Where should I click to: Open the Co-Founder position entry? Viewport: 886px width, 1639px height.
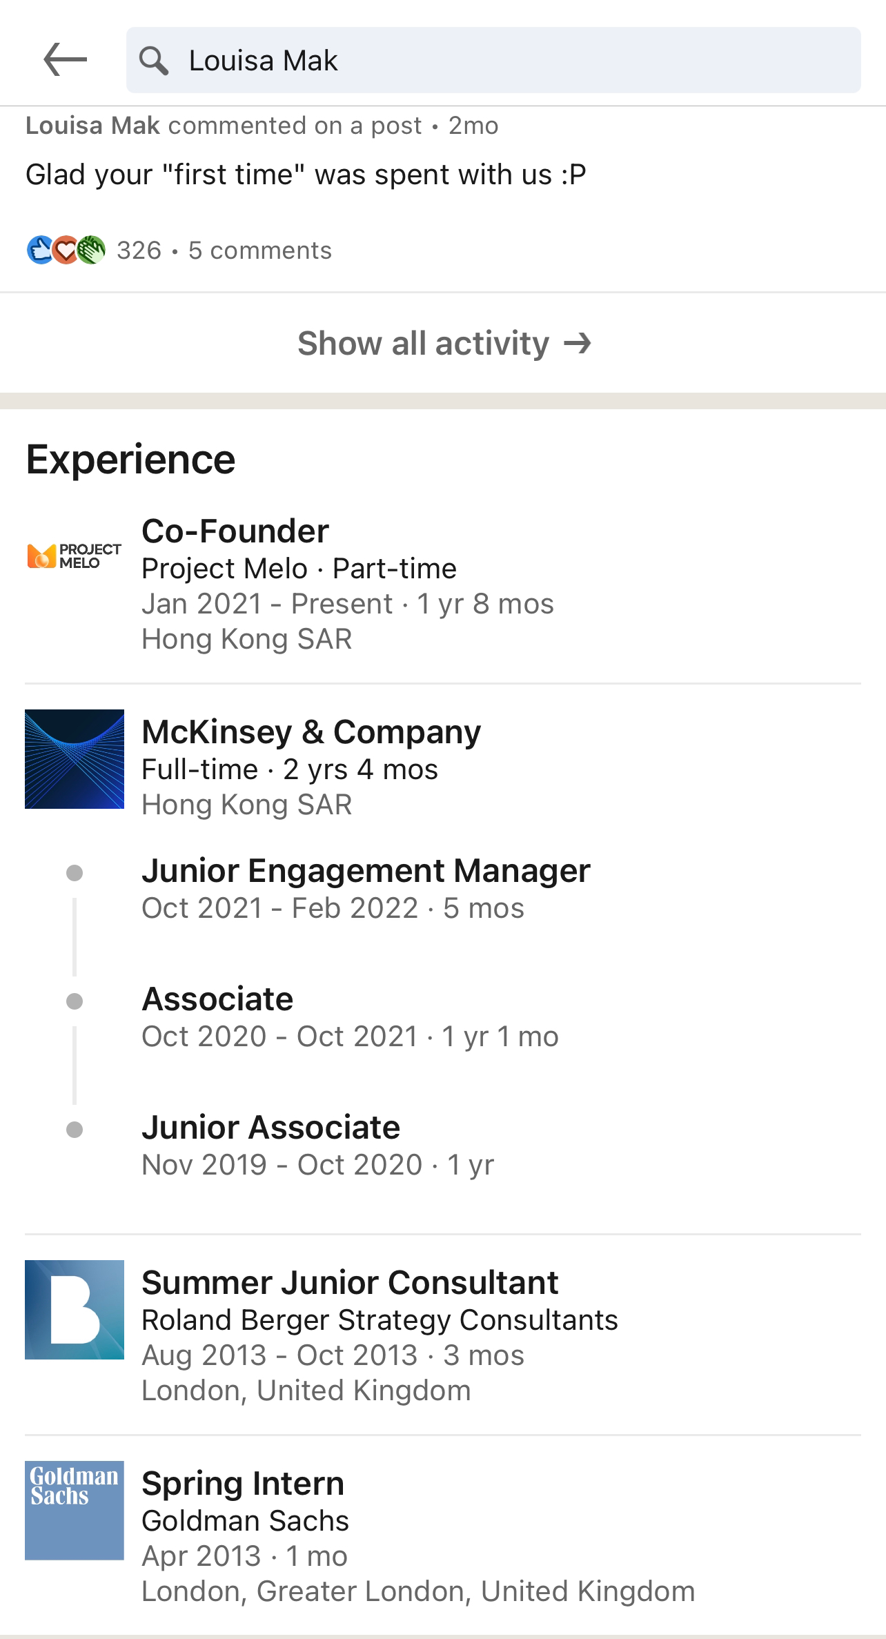tap(443, 584)
